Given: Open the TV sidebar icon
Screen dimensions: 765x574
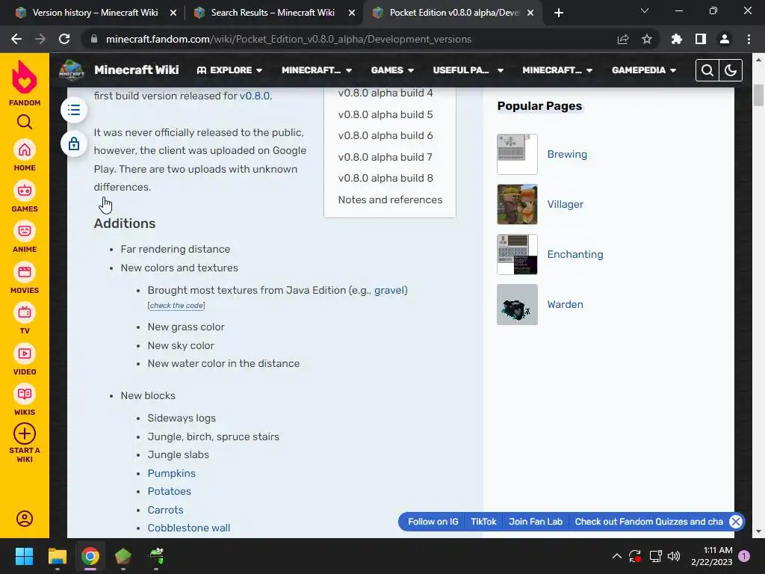Looking at the screenshot, I should click(x=25, y=313).
